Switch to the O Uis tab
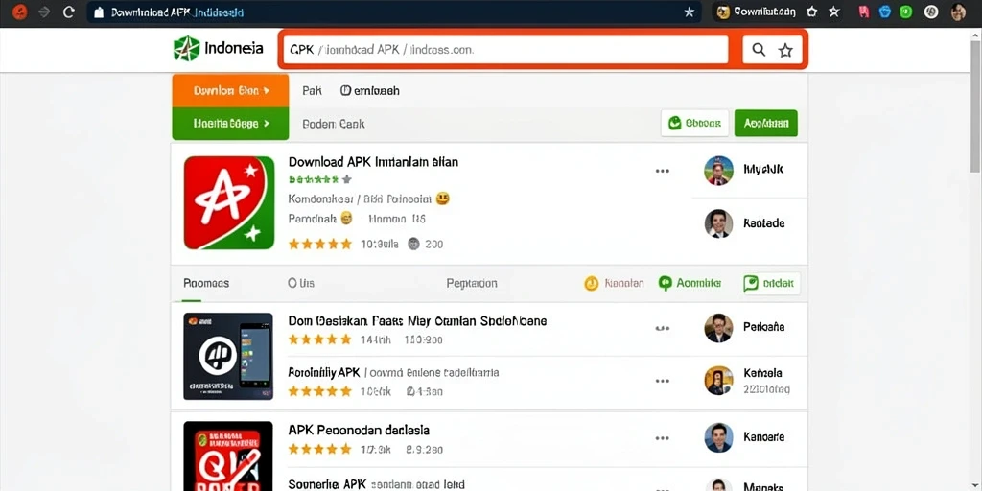 tap(300, 283)
